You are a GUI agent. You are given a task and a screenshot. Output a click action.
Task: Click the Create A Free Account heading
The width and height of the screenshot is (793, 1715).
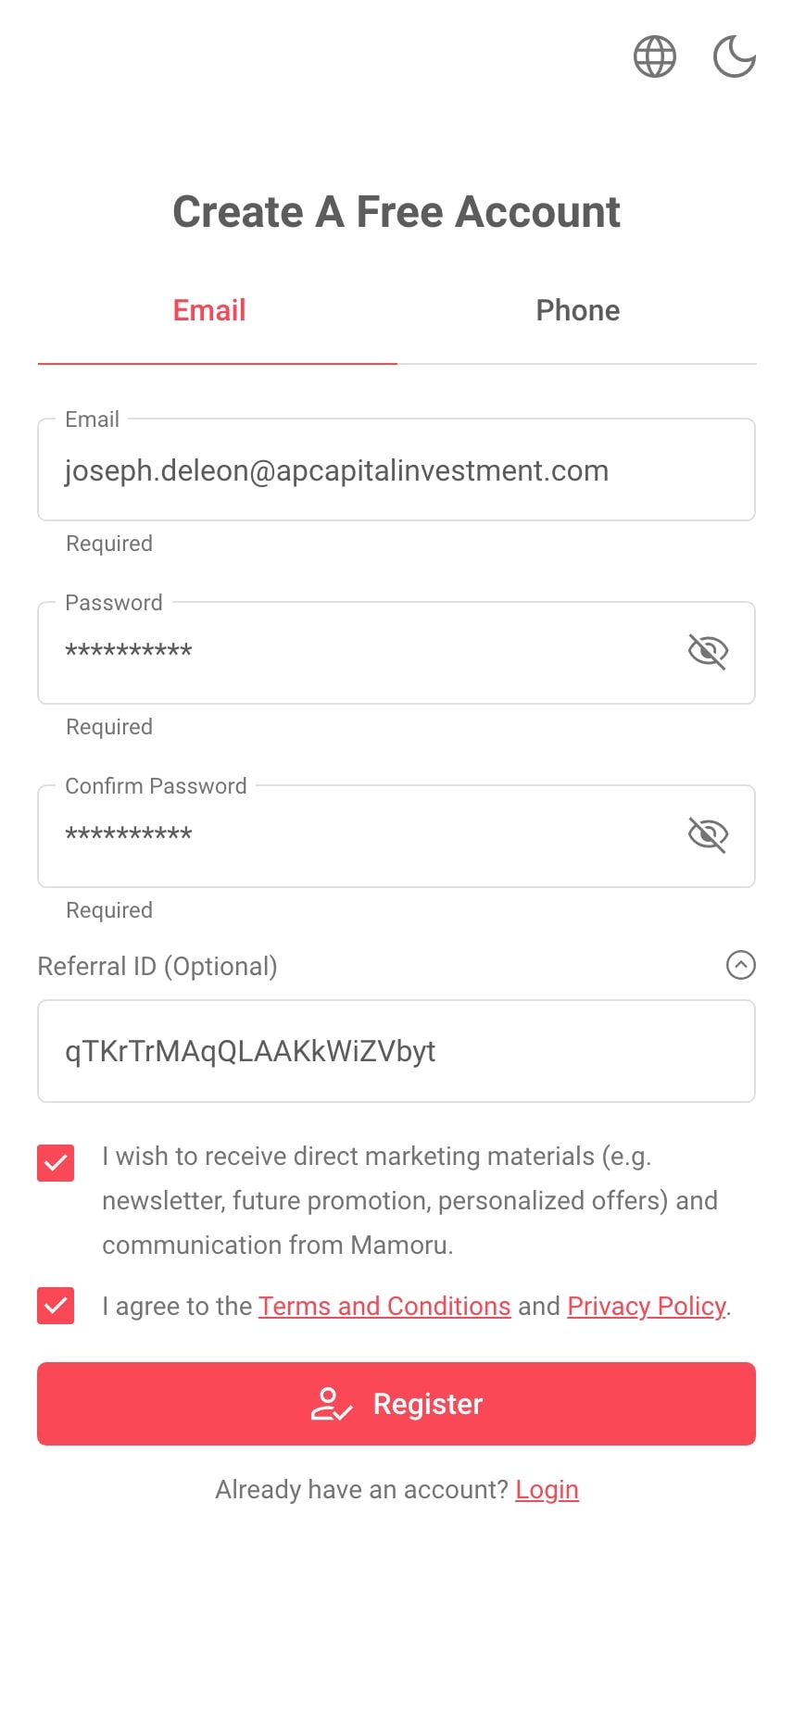click(396, 212)
